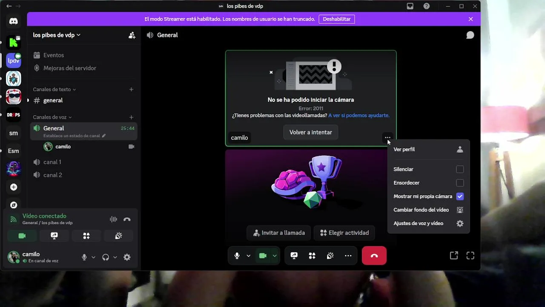
Task: Open output device arrow in user panel
Action: (115, 257)
